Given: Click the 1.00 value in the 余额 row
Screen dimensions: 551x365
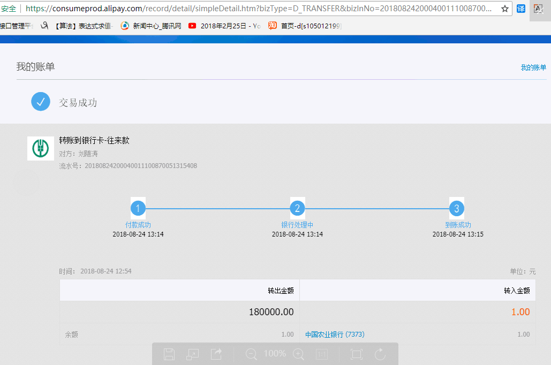Looking at the screenshot, I should [x=288, y=334].
